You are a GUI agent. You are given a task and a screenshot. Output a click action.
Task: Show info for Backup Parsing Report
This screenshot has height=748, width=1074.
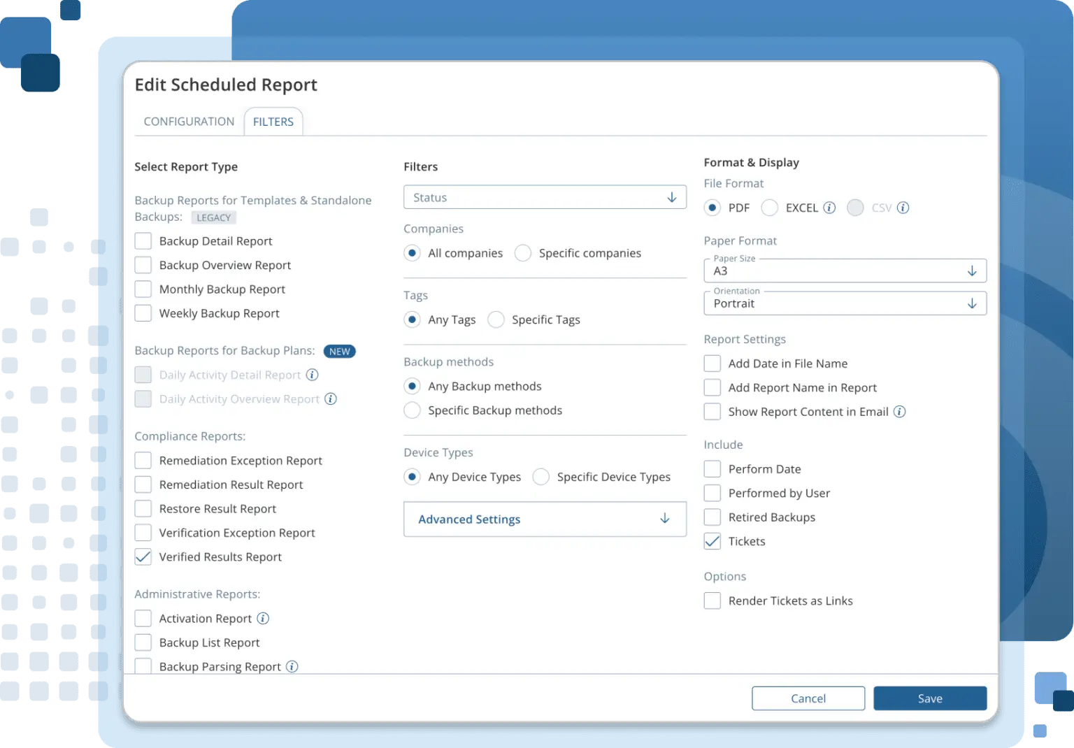click(292, 666)
